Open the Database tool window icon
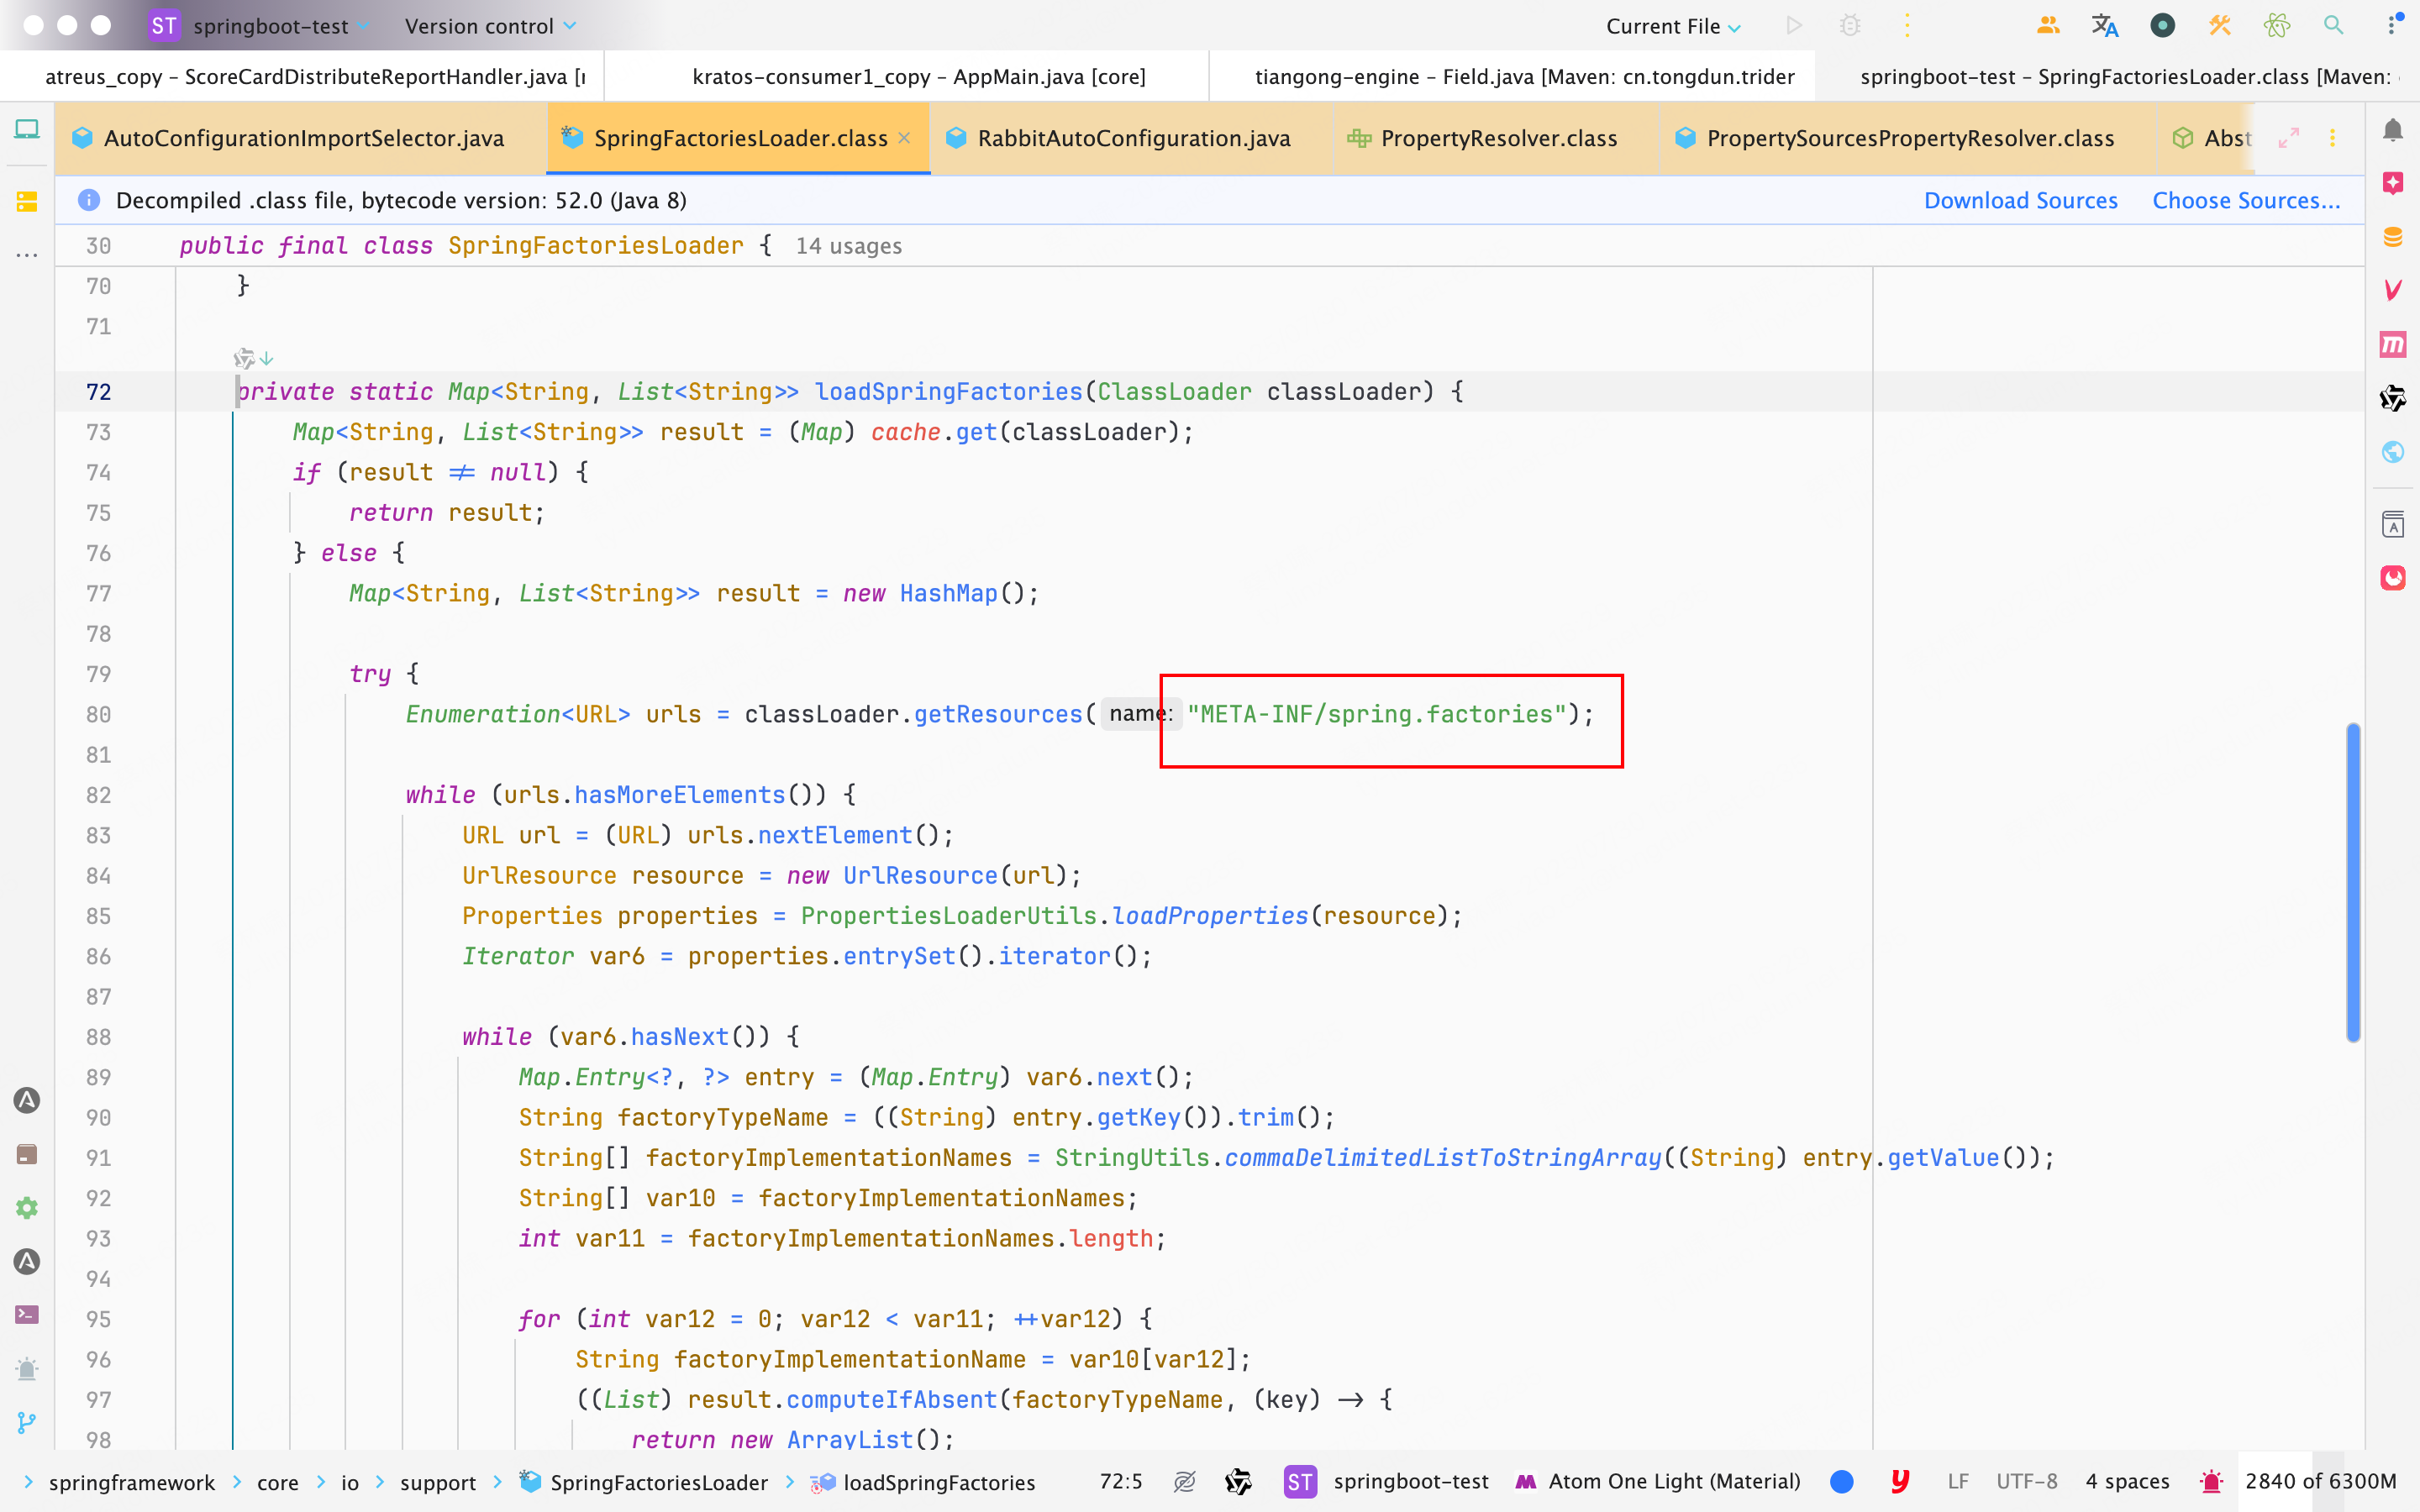This screenshot has height=1512, width=2420. 2392,237
